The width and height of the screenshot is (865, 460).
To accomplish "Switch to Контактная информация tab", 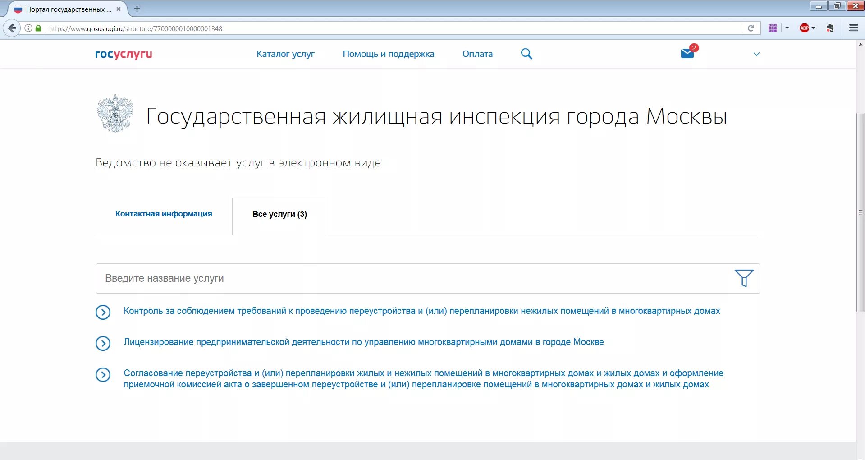I will [164, 214].
